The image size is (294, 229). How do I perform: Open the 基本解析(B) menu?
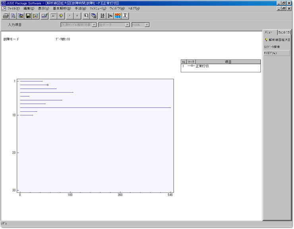point(61,8)
